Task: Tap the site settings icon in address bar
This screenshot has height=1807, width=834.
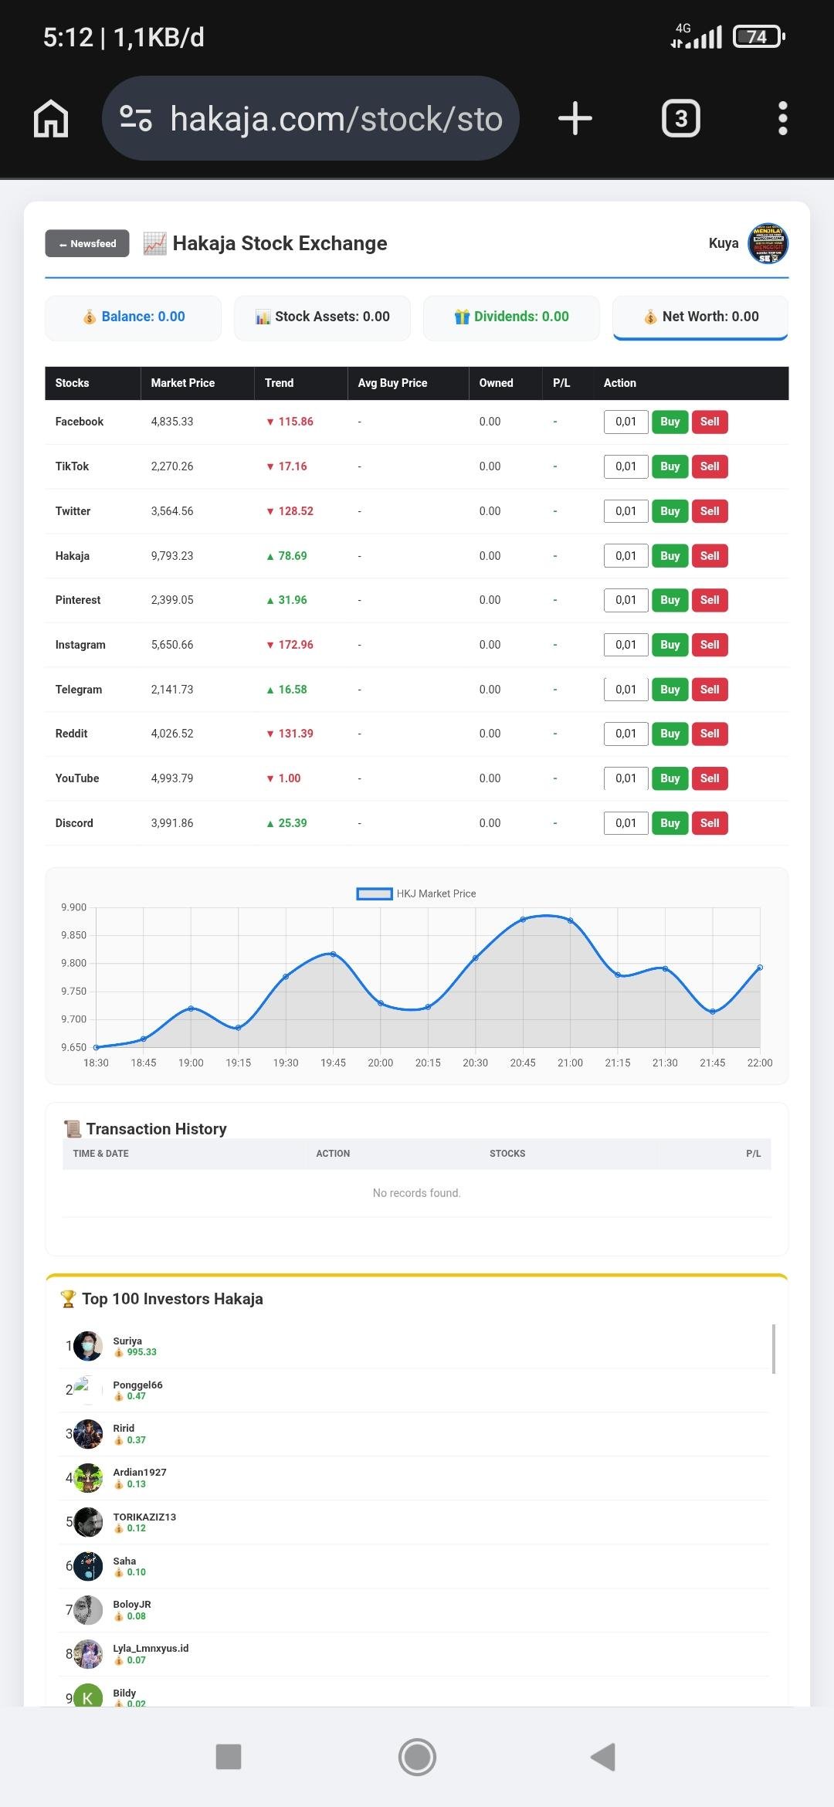Action: [x=136, y=119]
